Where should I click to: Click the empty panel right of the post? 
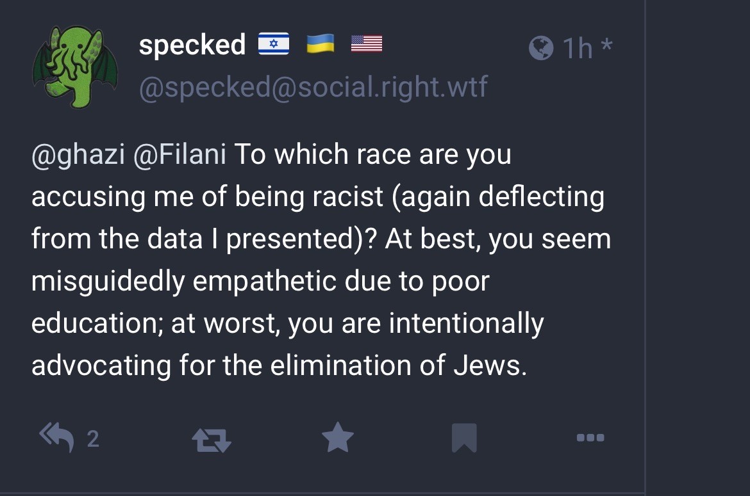click(697, 256)
